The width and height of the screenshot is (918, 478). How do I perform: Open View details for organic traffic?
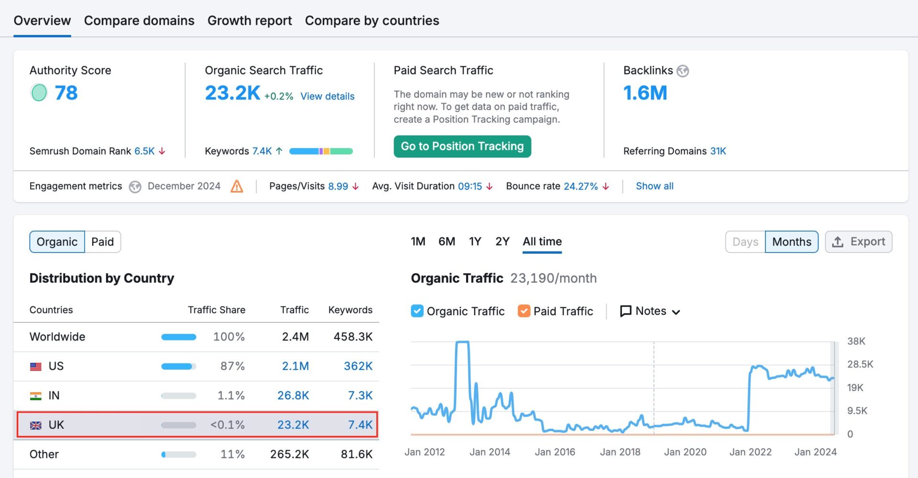(x=328, y=96)
